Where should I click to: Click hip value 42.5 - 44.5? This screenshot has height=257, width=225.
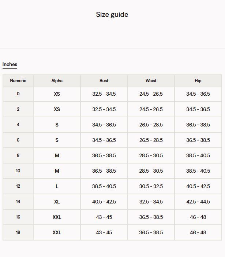[198, 202]
